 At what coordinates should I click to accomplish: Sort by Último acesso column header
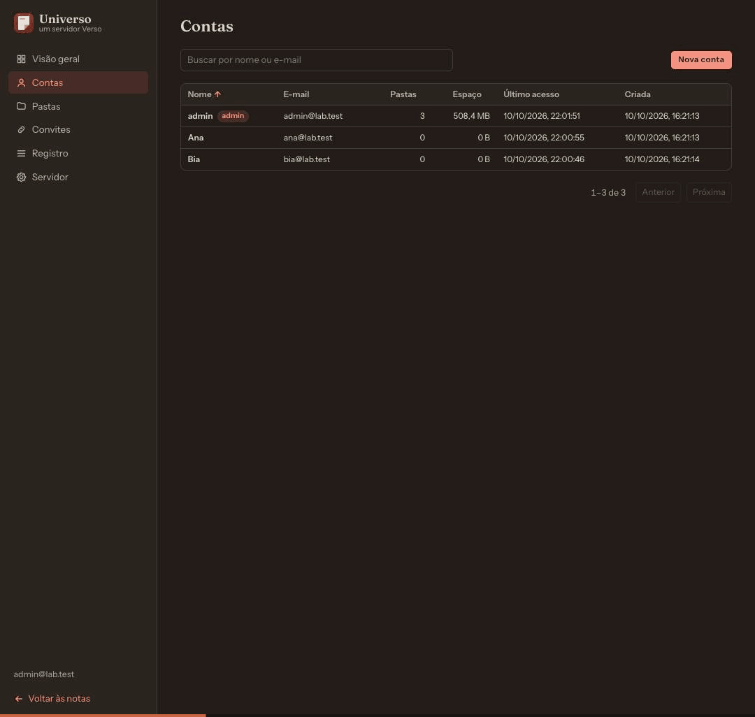531,94
